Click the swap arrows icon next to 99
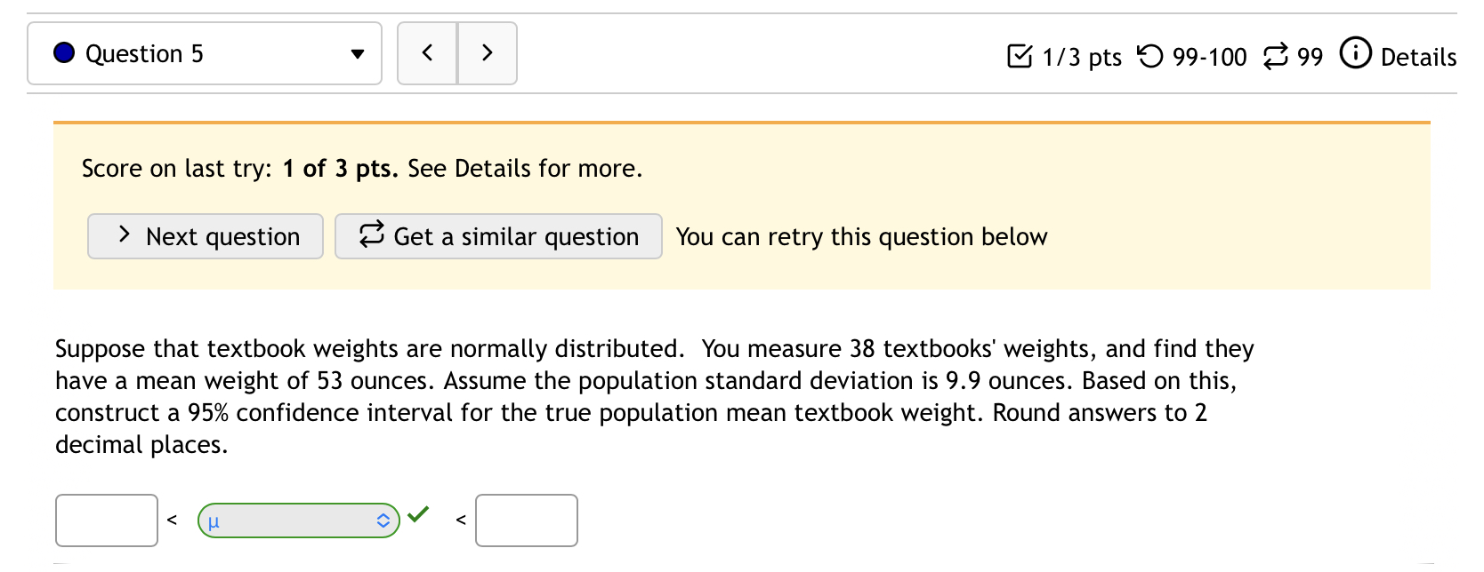The image size is (1484, 572). tap(1276, 55)
